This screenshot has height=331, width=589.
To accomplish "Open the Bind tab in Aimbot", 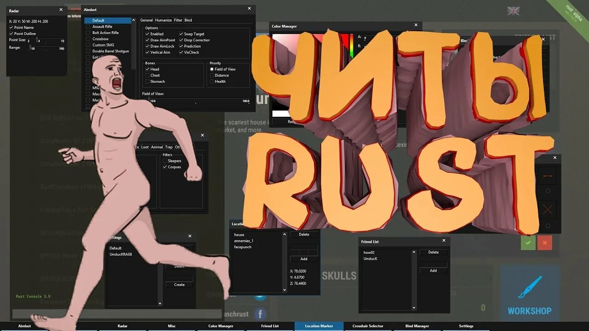I will (188, 20).
